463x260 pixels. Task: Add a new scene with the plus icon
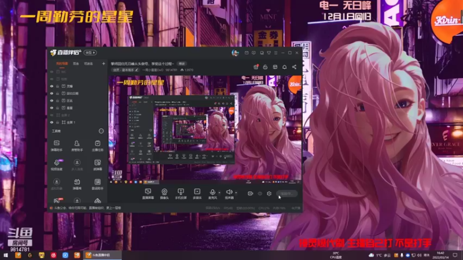pos(104,64)
